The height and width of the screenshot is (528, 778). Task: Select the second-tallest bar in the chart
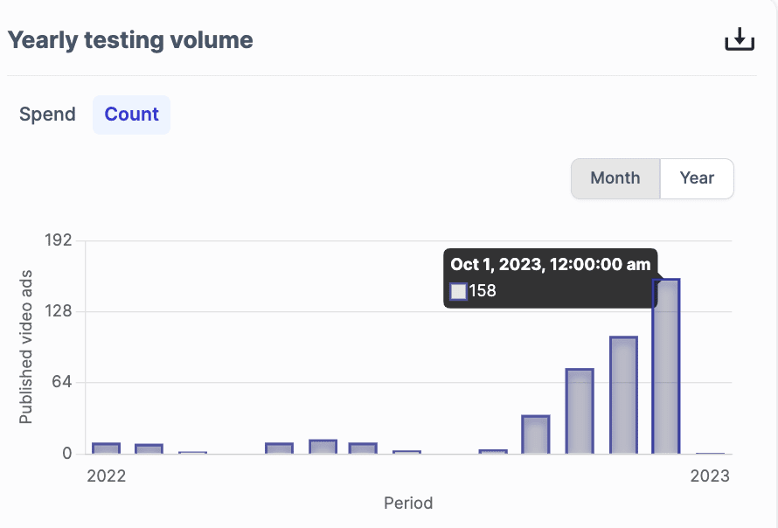[623, 395]
